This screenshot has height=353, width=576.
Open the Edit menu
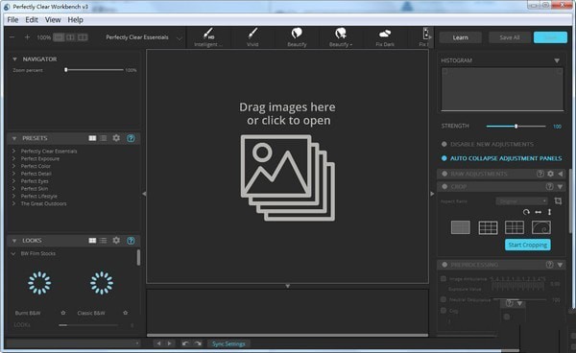(32, 20)
